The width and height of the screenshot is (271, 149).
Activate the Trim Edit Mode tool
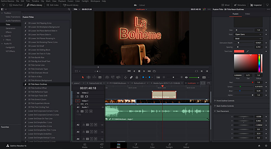click(x=89, y=77)
